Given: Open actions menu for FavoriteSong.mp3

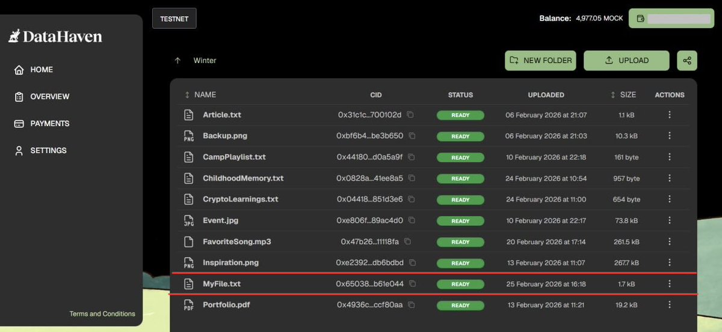Looking at the screenshot, I should point(670,242).
